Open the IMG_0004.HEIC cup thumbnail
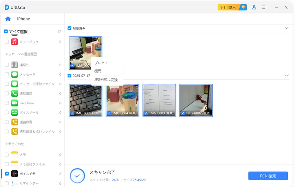This screenshot has width=295, height=187. (122, 101)
